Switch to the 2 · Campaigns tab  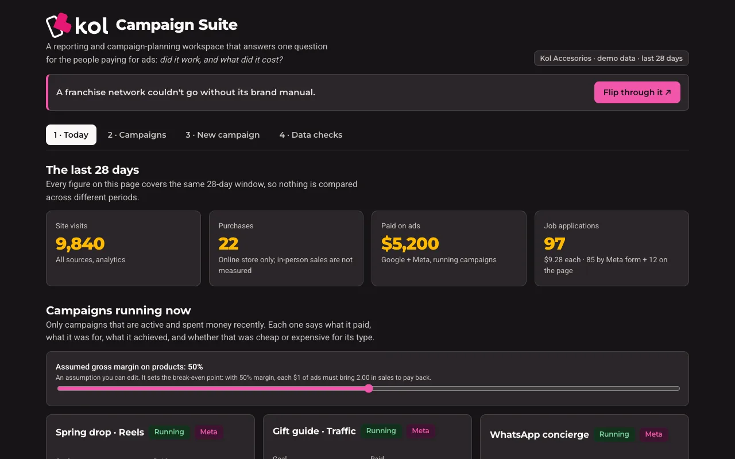[137, 135]
